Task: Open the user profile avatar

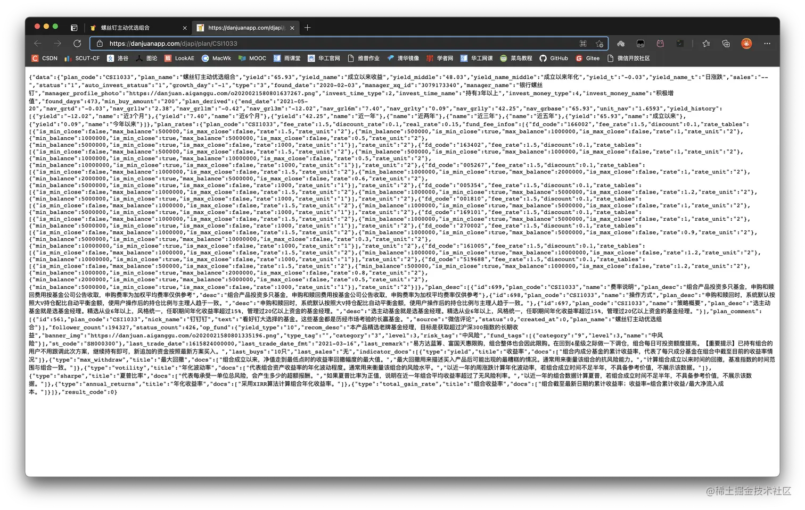Action: 746,44
